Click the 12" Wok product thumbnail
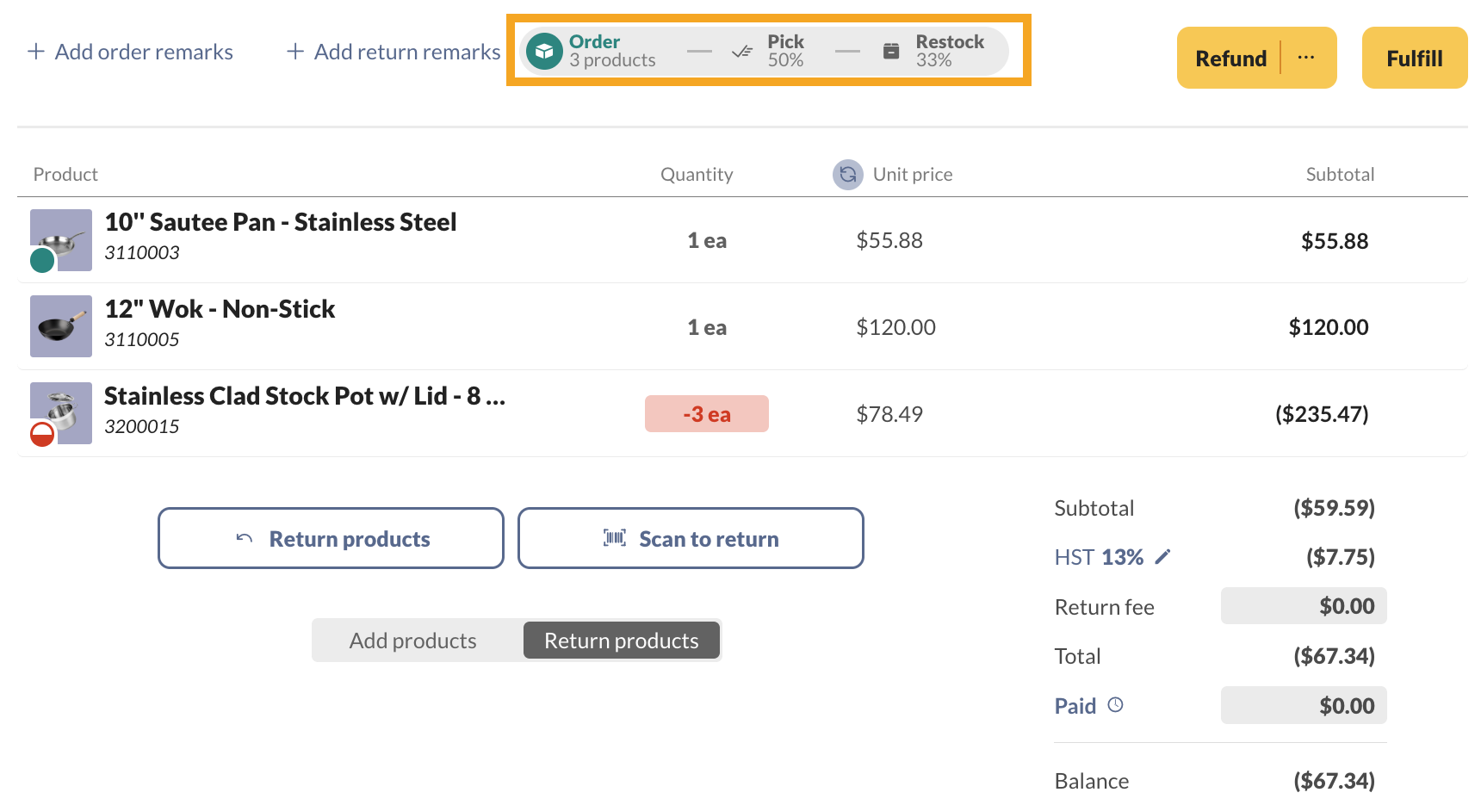Viewport: 1481px width, 811px height. pos(60,326)
